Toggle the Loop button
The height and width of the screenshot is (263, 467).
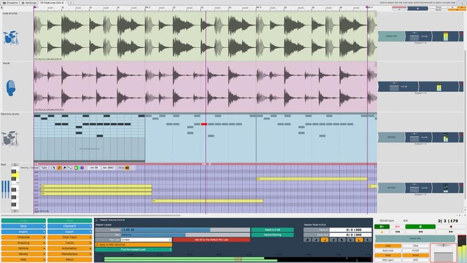(388, 246)
